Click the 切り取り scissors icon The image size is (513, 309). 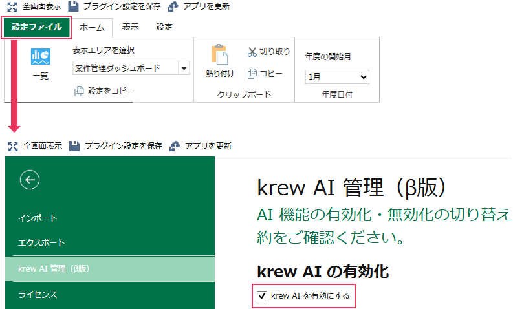click(x=252, y=52)
